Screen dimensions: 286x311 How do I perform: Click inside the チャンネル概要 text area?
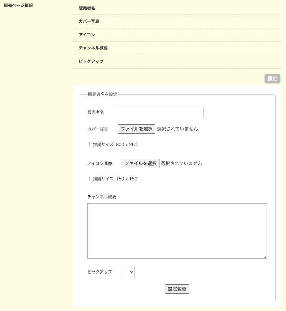click(x=177, y=231)
